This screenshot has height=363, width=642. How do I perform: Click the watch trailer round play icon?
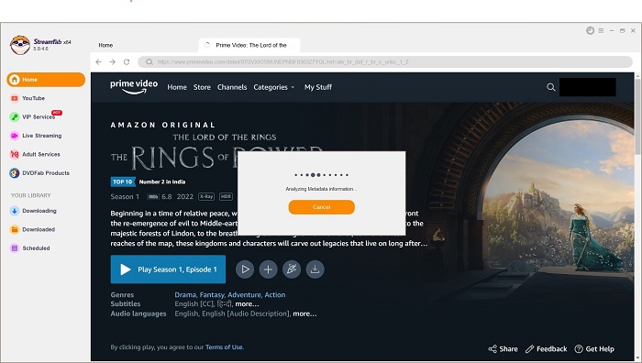click(245, 269)
